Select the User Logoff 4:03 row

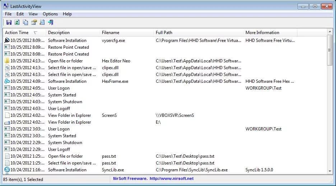point(165,109)
